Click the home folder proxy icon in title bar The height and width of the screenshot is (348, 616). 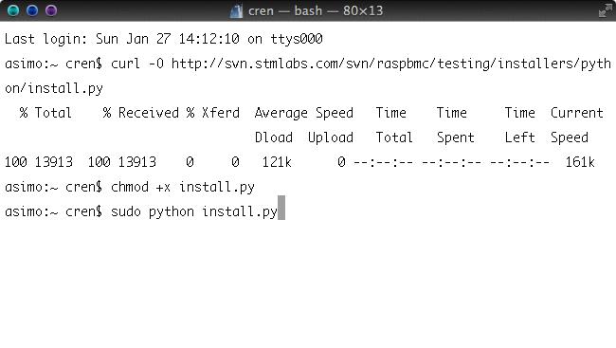pyautogui.click(x=236, y=11)
